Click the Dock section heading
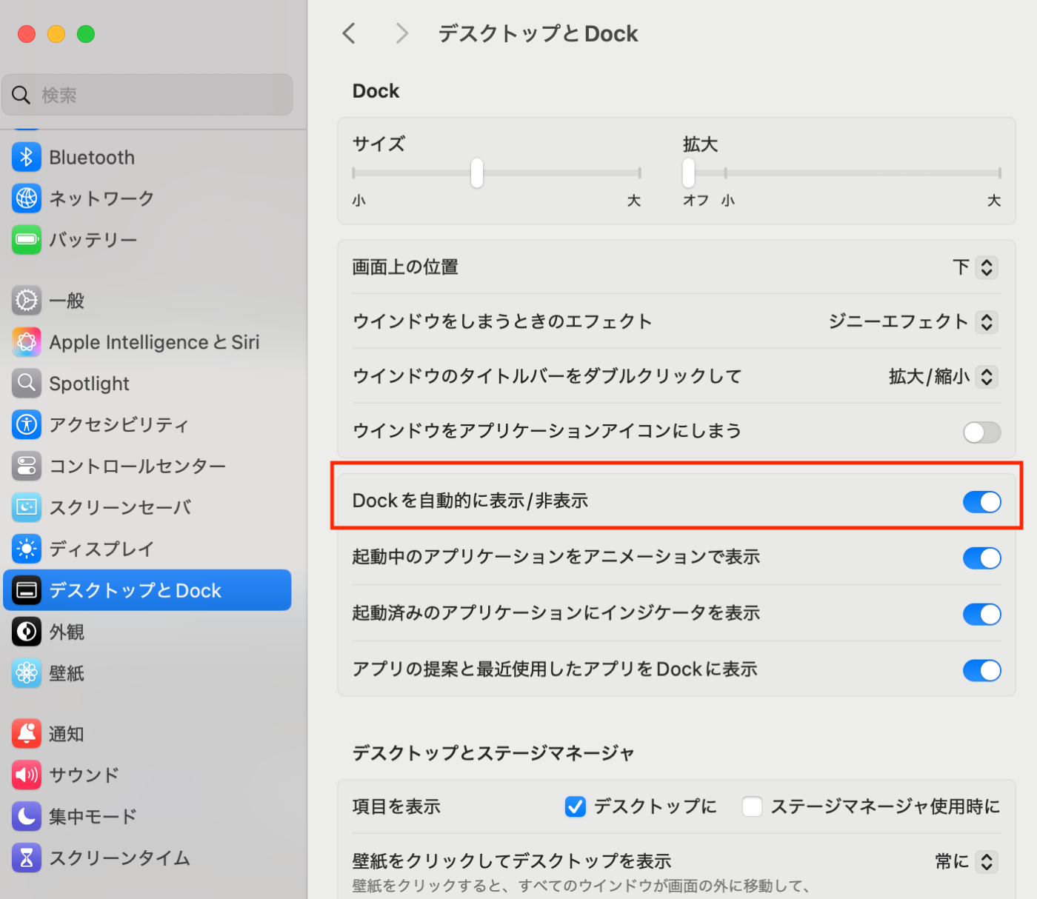Screen dimensions: 1037x899 tap(376, 91)
